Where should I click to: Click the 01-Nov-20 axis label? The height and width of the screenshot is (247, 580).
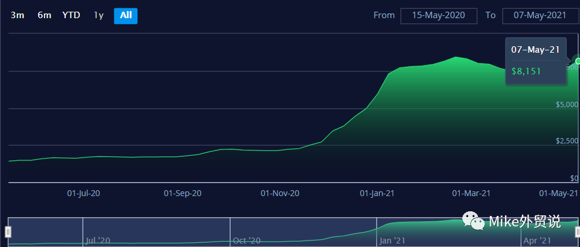click(280, 193)
